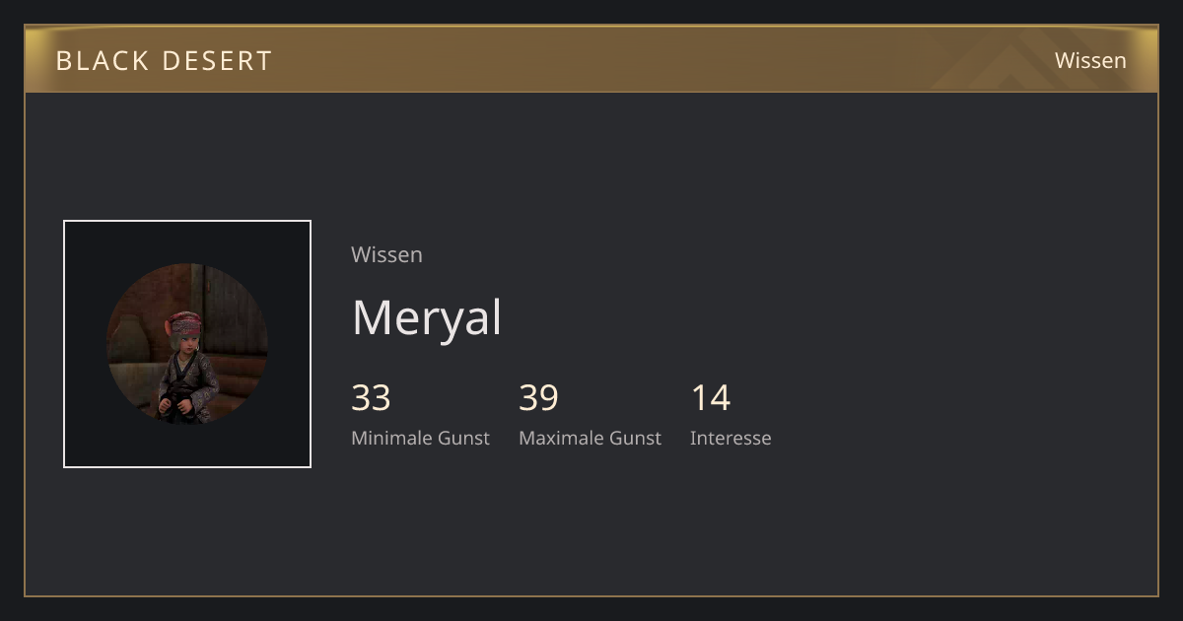Viewport: 1183px width, 621px height.
Task: Click the Interesse label
Action: point(731,438)
